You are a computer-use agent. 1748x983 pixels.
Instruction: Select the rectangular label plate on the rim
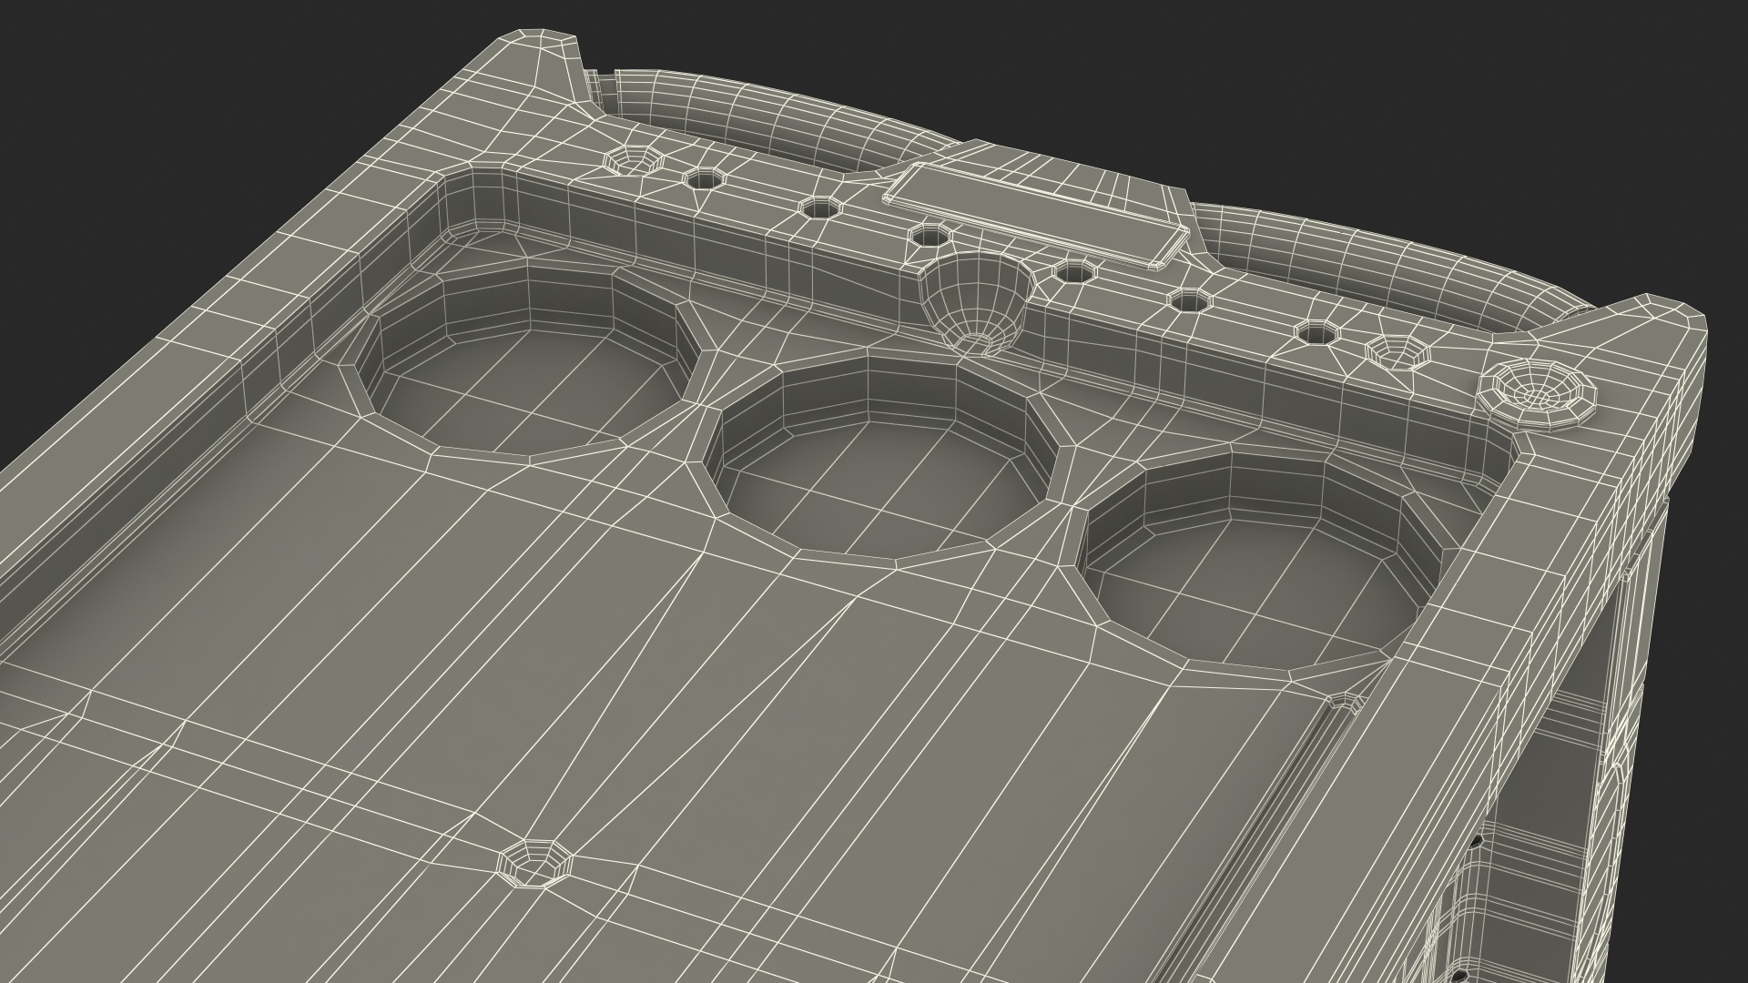click(1034, 218)
